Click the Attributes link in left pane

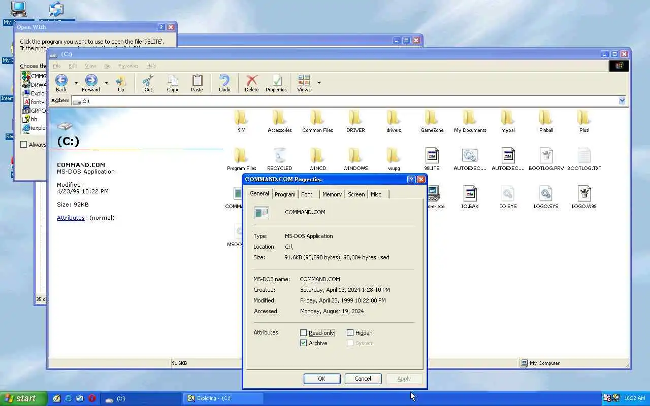(71, 218)
